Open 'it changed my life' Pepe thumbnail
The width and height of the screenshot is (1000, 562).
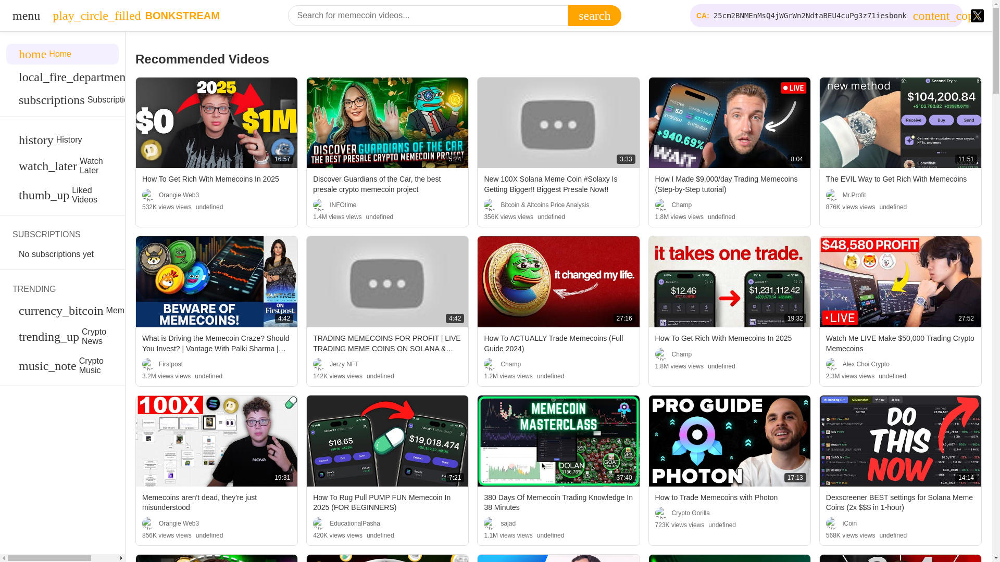(558, 282)
